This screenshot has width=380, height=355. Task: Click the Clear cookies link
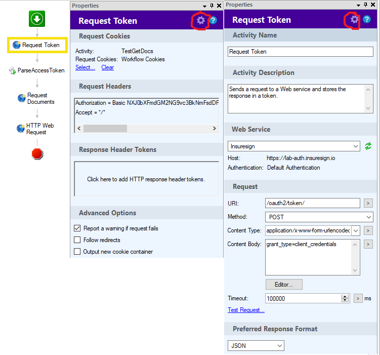(108, 67)
